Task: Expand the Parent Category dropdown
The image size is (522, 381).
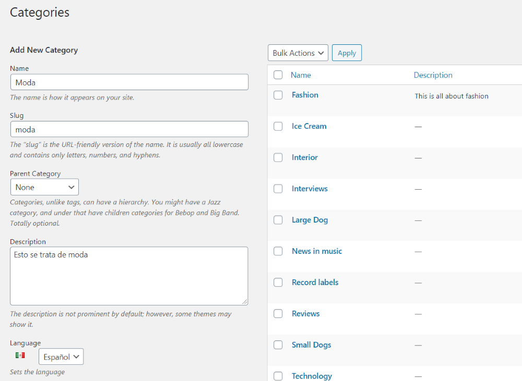Action: (44, 187)
